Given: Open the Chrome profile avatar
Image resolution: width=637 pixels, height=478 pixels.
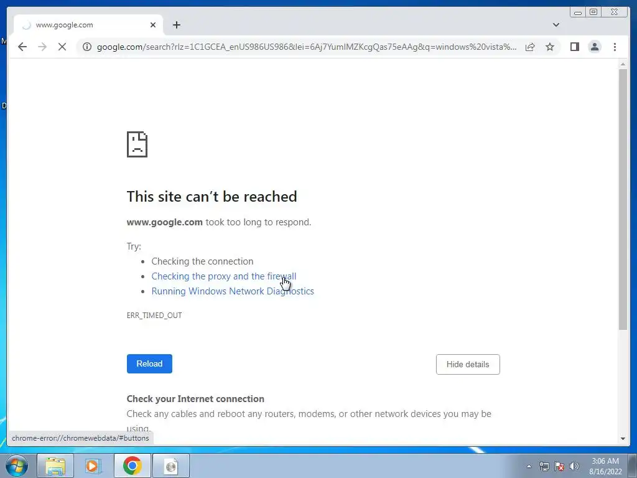Looking at the screenshot, I should (x=594, y=47).
